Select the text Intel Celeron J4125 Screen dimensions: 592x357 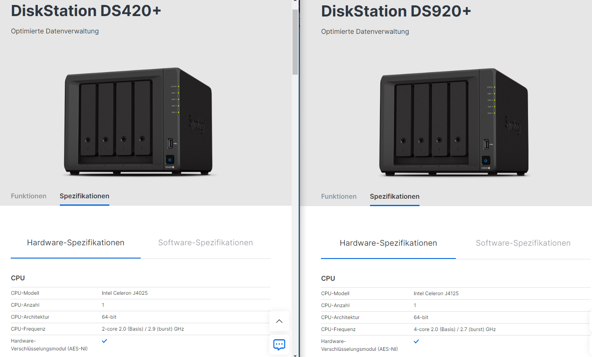coord(436,294)
